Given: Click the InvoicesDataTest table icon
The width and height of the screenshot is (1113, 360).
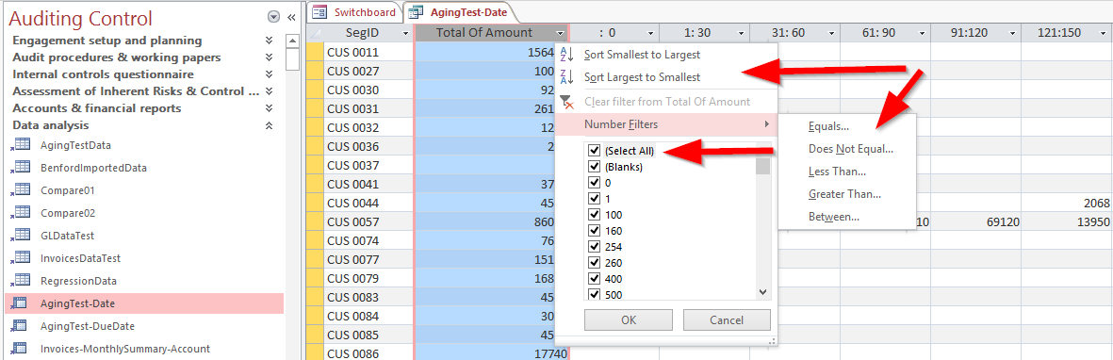Looking at the screenshot, I should click(20, 258).
